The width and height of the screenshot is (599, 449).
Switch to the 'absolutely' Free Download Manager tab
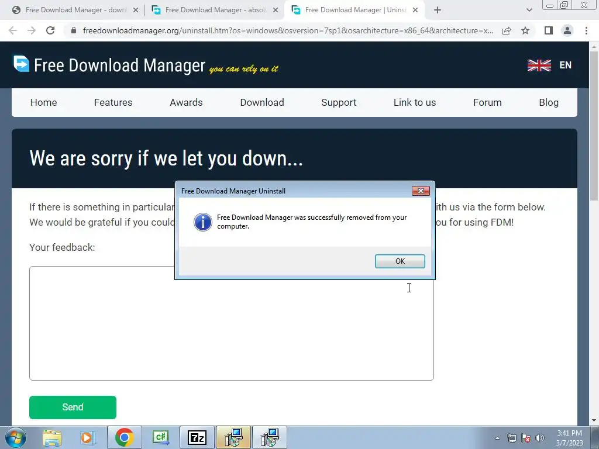[x=215, y=10]
